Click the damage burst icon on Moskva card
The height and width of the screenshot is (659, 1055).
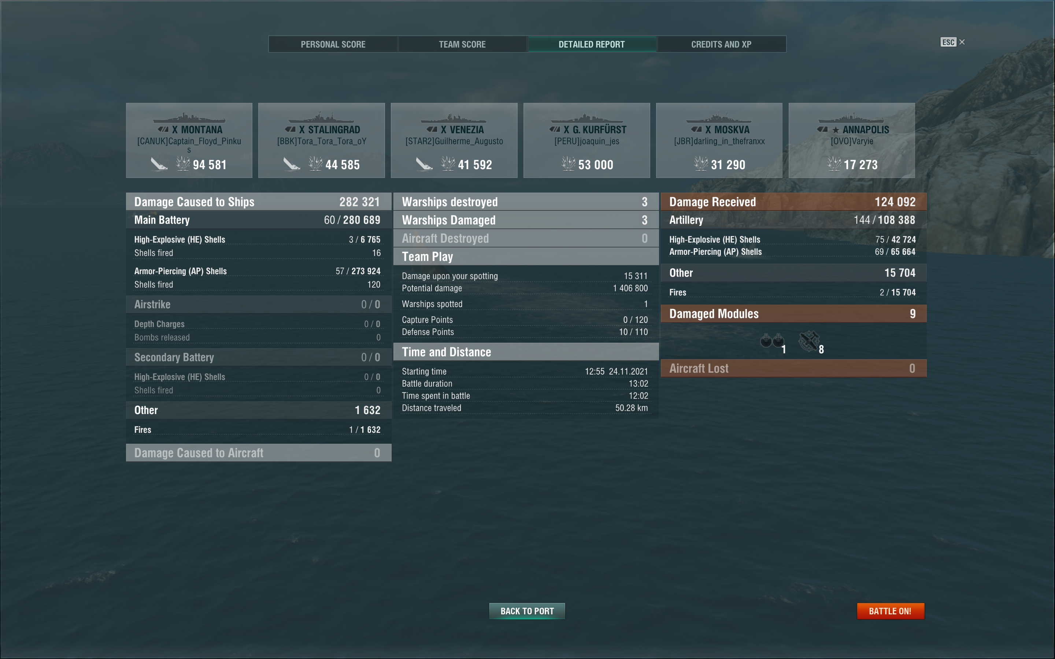(700, 164)
